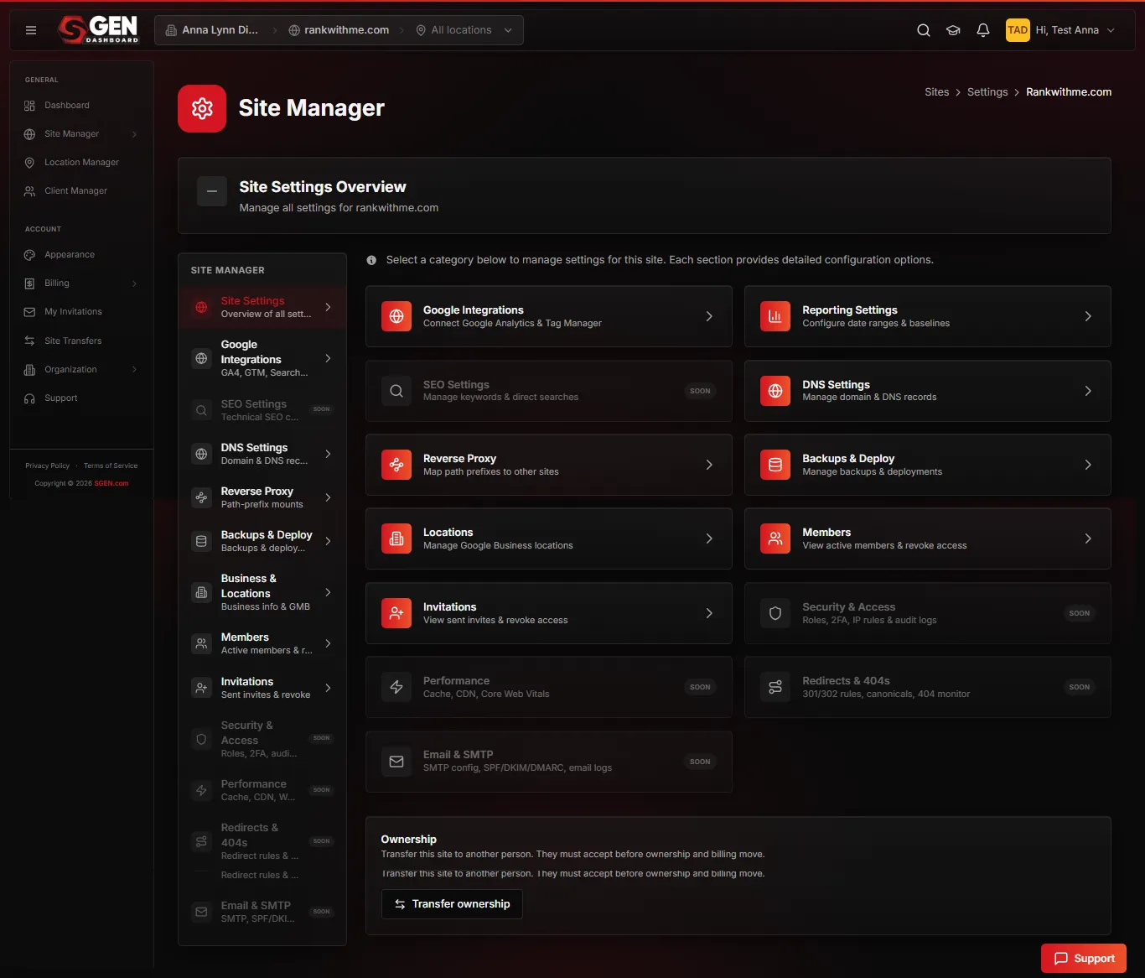Image resolution: width=1145 pixels, height=978 pixels.
Task: Click the SEO Settings card search icon
Action: (x=396, y=391)
